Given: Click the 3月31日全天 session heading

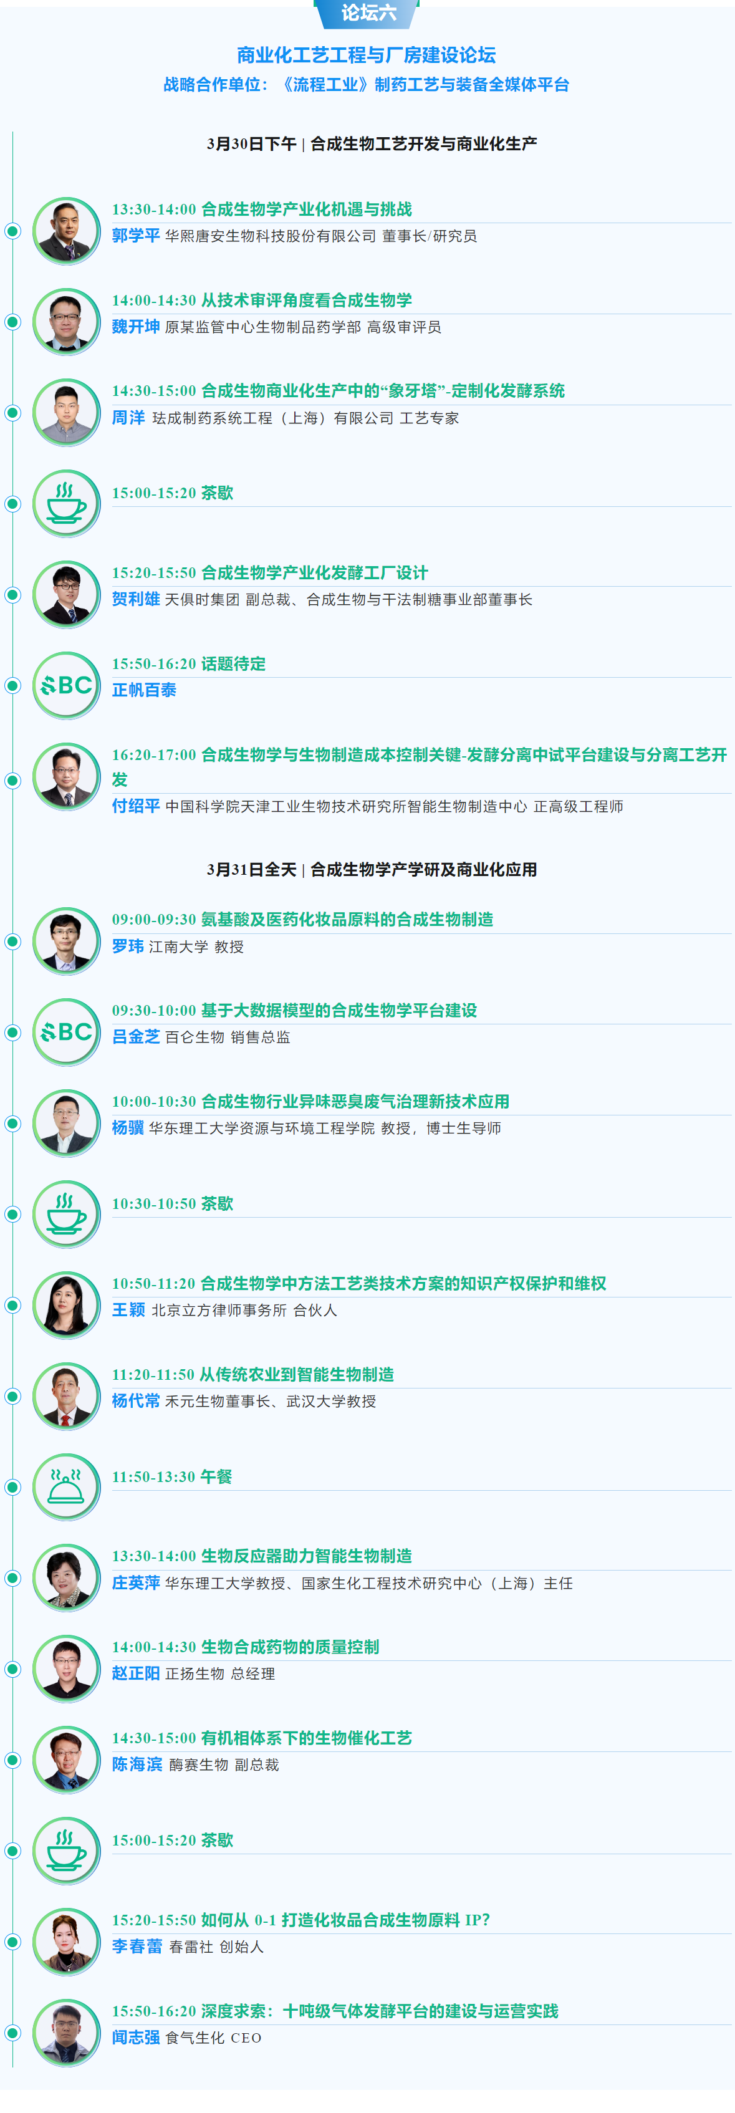Looking at the screenshot, I should point(372,870).
